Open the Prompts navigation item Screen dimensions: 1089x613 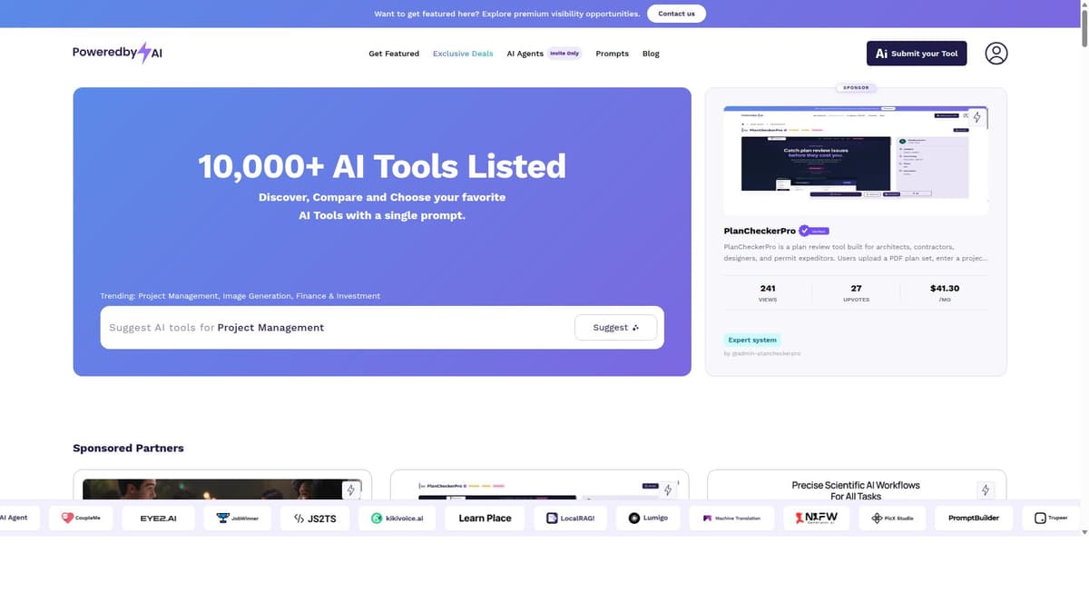click(612, 54)
